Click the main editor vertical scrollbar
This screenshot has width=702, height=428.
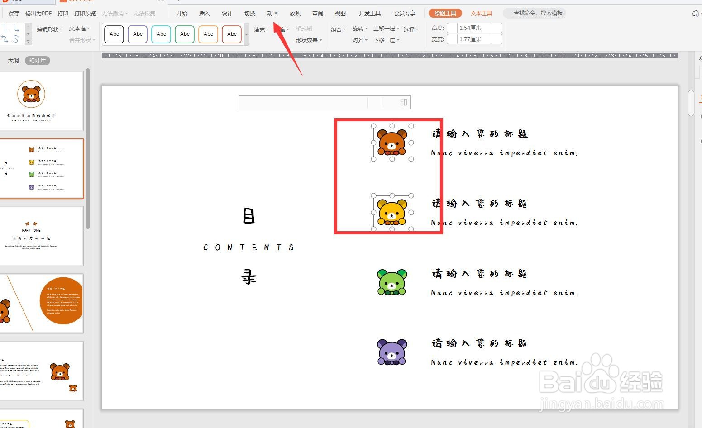[x=691, y=103]
